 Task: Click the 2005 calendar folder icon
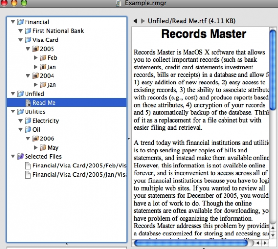(x=36, y=49)
